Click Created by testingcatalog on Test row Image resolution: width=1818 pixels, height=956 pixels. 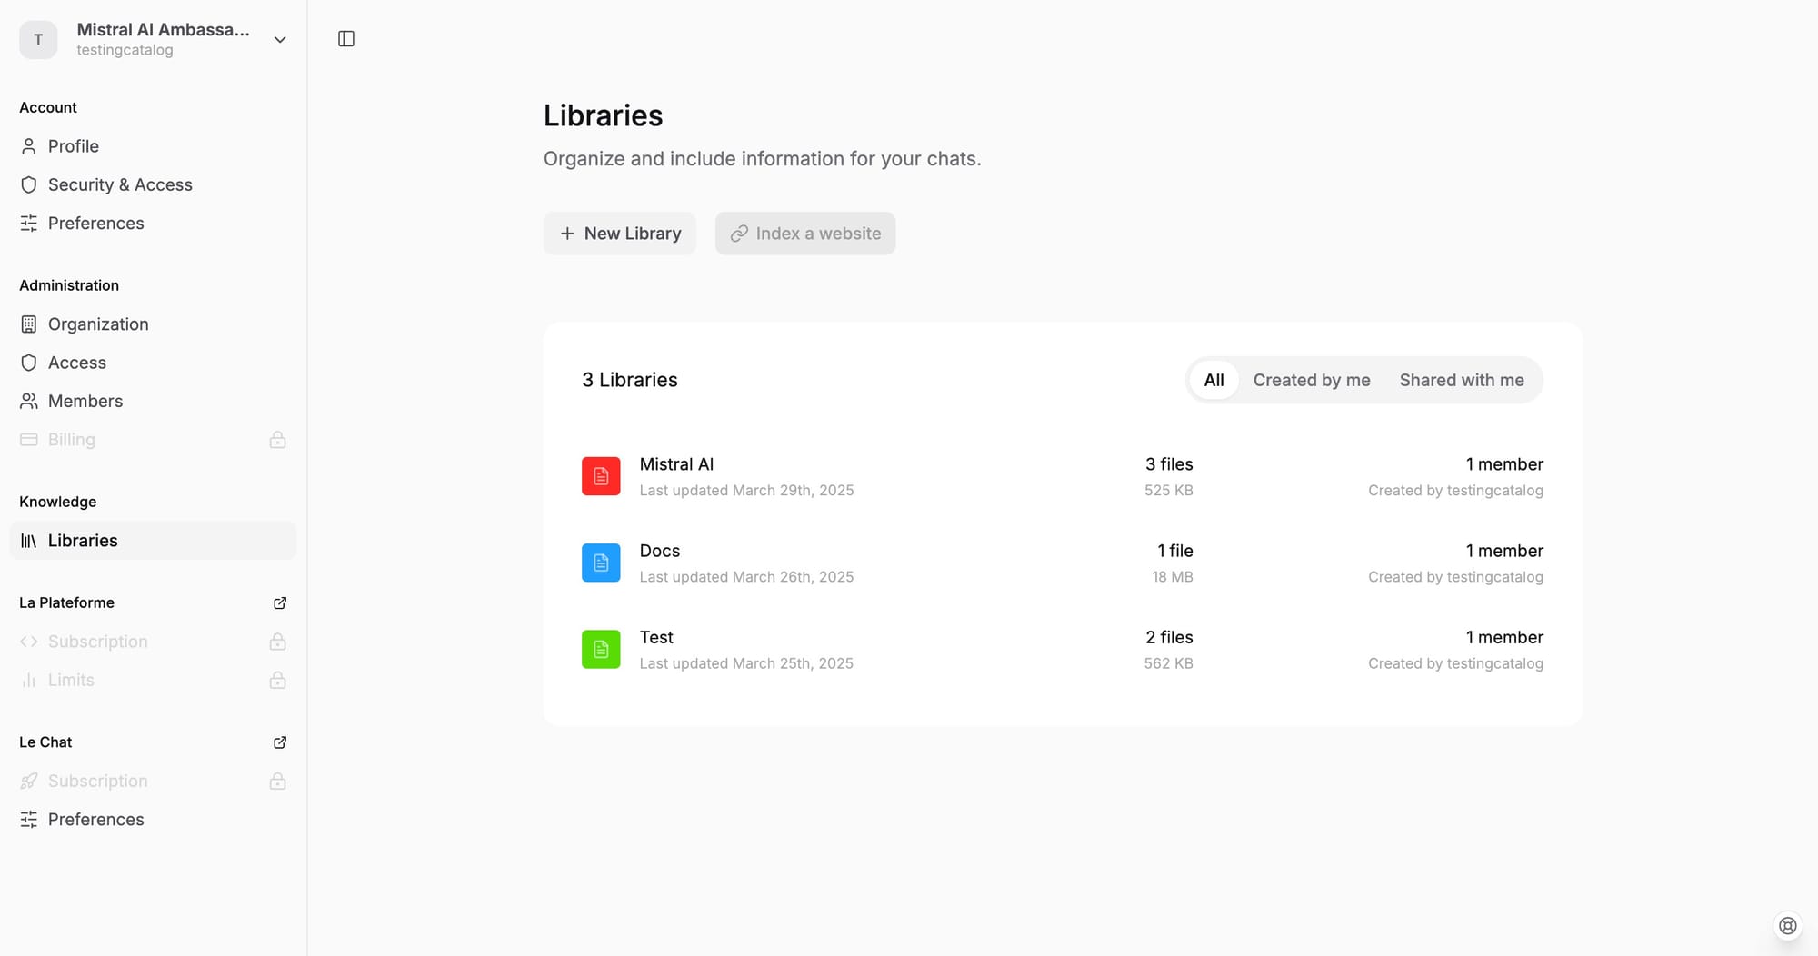[1455, 663]
